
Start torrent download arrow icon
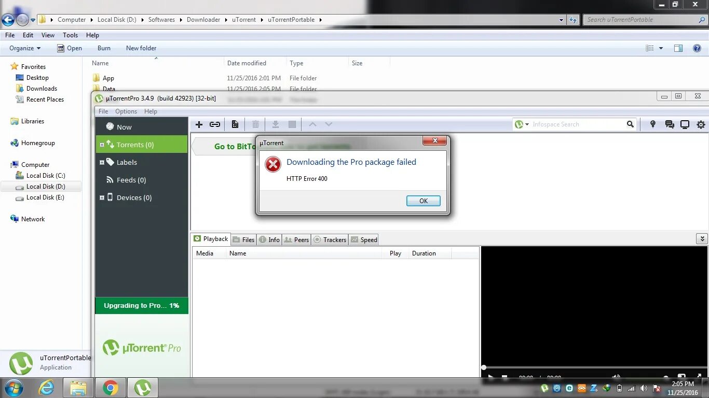(x=276, y=124)
